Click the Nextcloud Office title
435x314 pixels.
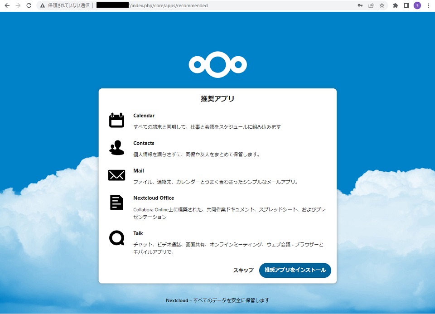[x=154, y=198]
